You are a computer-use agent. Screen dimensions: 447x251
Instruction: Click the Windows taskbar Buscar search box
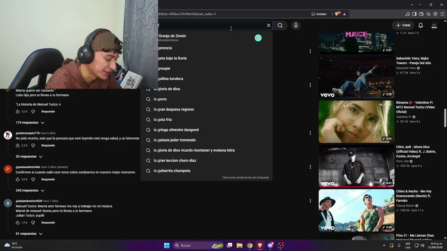click(x=198, y=245)
